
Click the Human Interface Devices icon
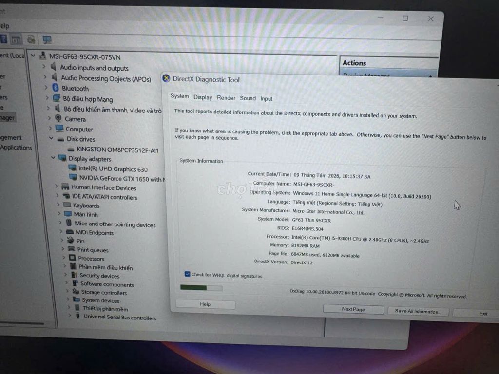(65, 187)
